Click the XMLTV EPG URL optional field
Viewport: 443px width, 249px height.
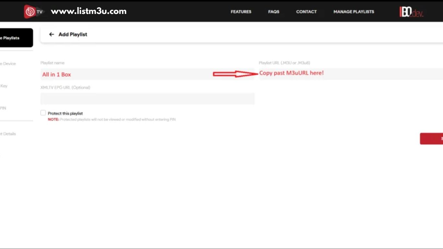click(x=148, y=98)
